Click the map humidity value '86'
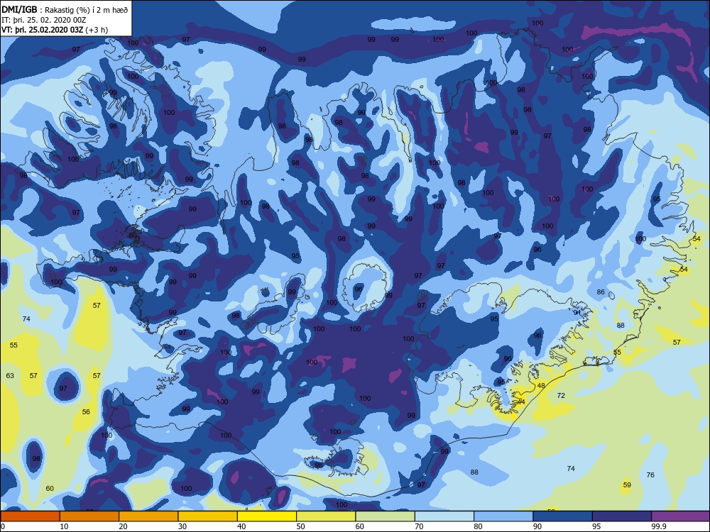The image size is (710, 532). tap(601, 292)
